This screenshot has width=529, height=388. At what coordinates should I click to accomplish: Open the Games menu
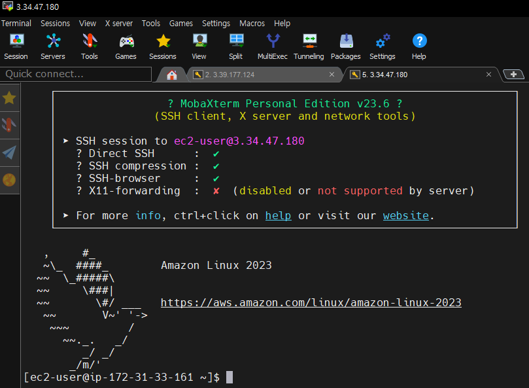tap(181, 24)
